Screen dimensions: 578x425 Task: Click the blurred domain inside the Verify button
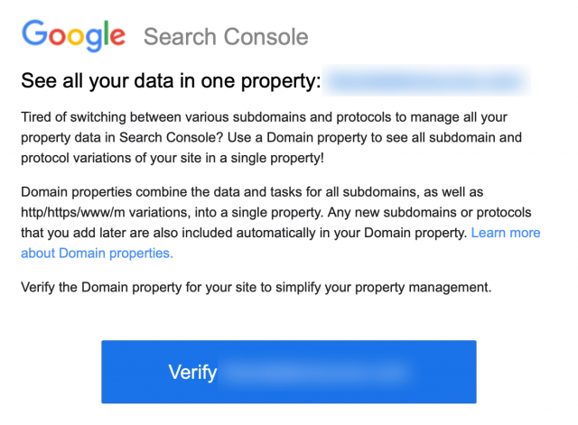(x=316, y=372)
